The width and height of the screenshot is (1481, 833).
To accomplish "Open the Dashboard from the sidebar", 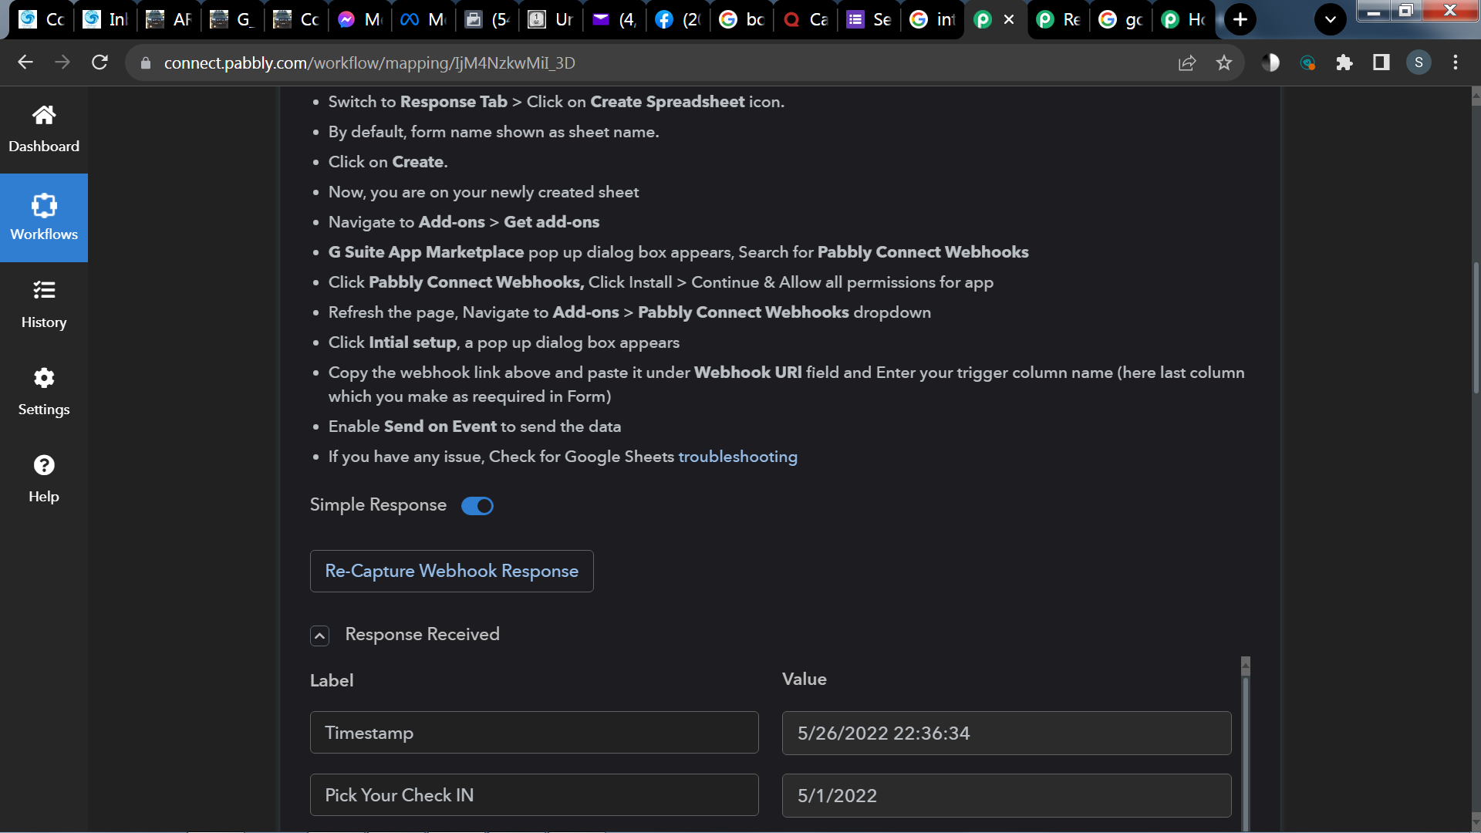I will tap(44, 130).
